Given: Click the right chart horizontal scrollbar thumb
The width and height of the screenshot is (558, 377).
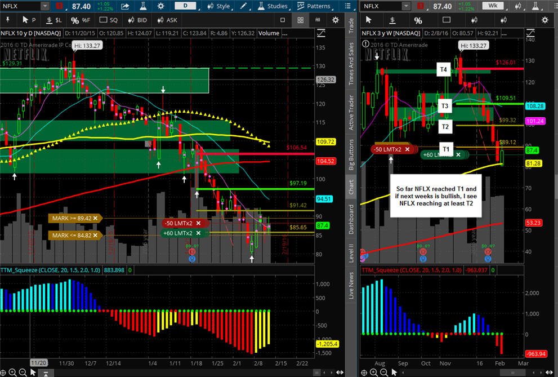Looking at the screenshot, I should coord(512,372).
